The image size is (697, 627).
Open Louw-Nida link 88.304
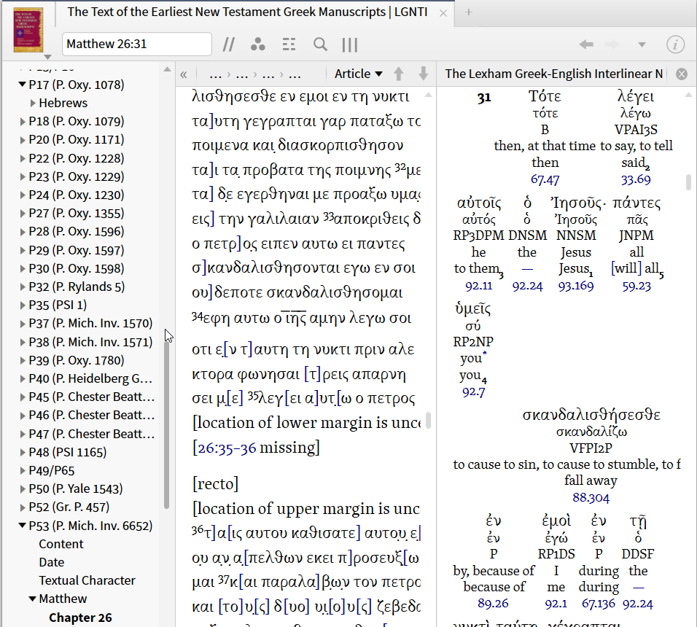click(590, 498)
